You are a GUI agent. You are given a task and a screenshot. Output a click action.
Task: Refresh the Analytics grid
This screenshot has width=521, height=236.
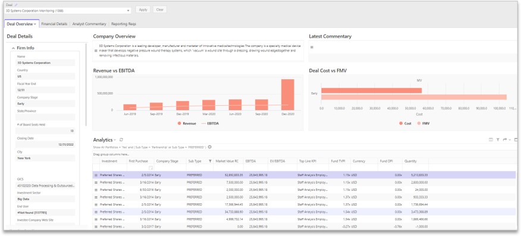(121, 140)
